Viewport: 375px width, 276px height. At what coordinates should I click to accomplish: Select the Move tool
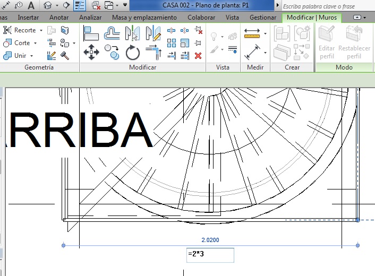click(91, 53)
